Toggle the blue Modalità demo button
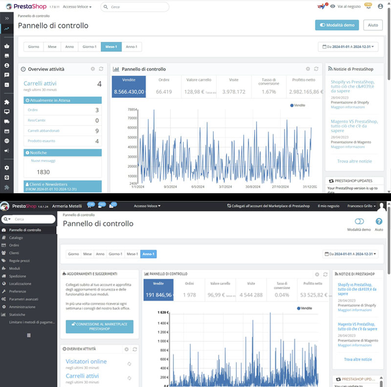Screen dimensions: 391x387 click(337, 25)
